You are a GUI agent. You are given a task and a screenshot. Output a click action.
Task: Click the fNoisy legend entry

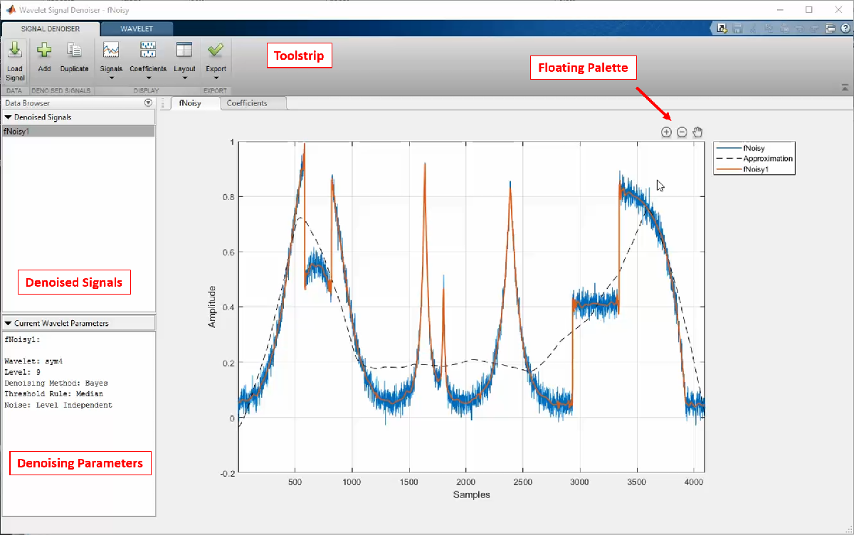[x=754, y=148]
